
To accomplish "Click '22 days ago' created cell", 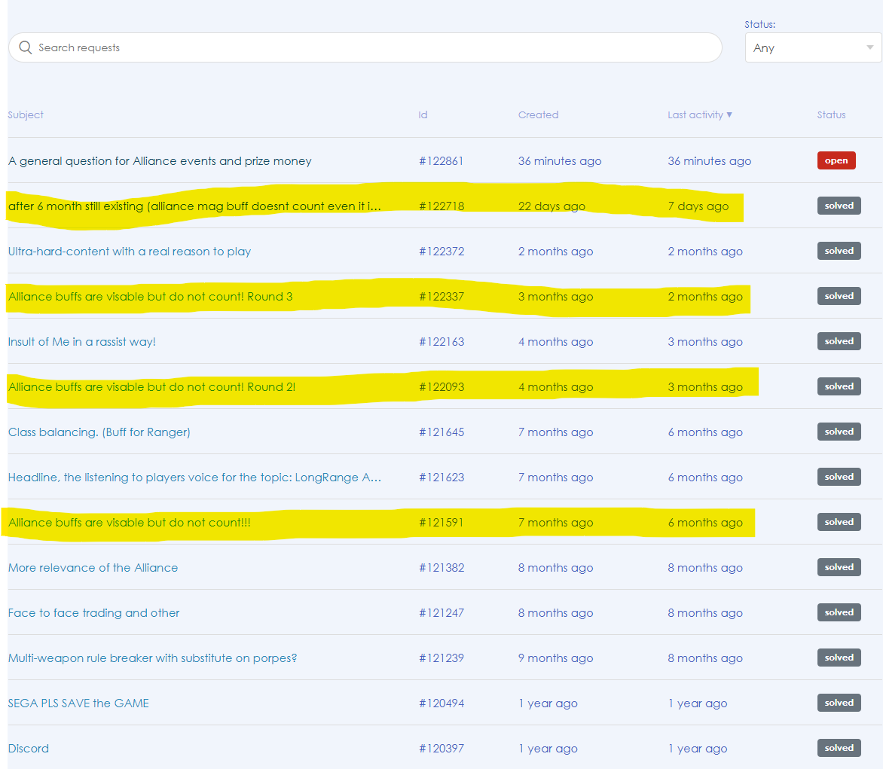I will (x=551, y=206).
